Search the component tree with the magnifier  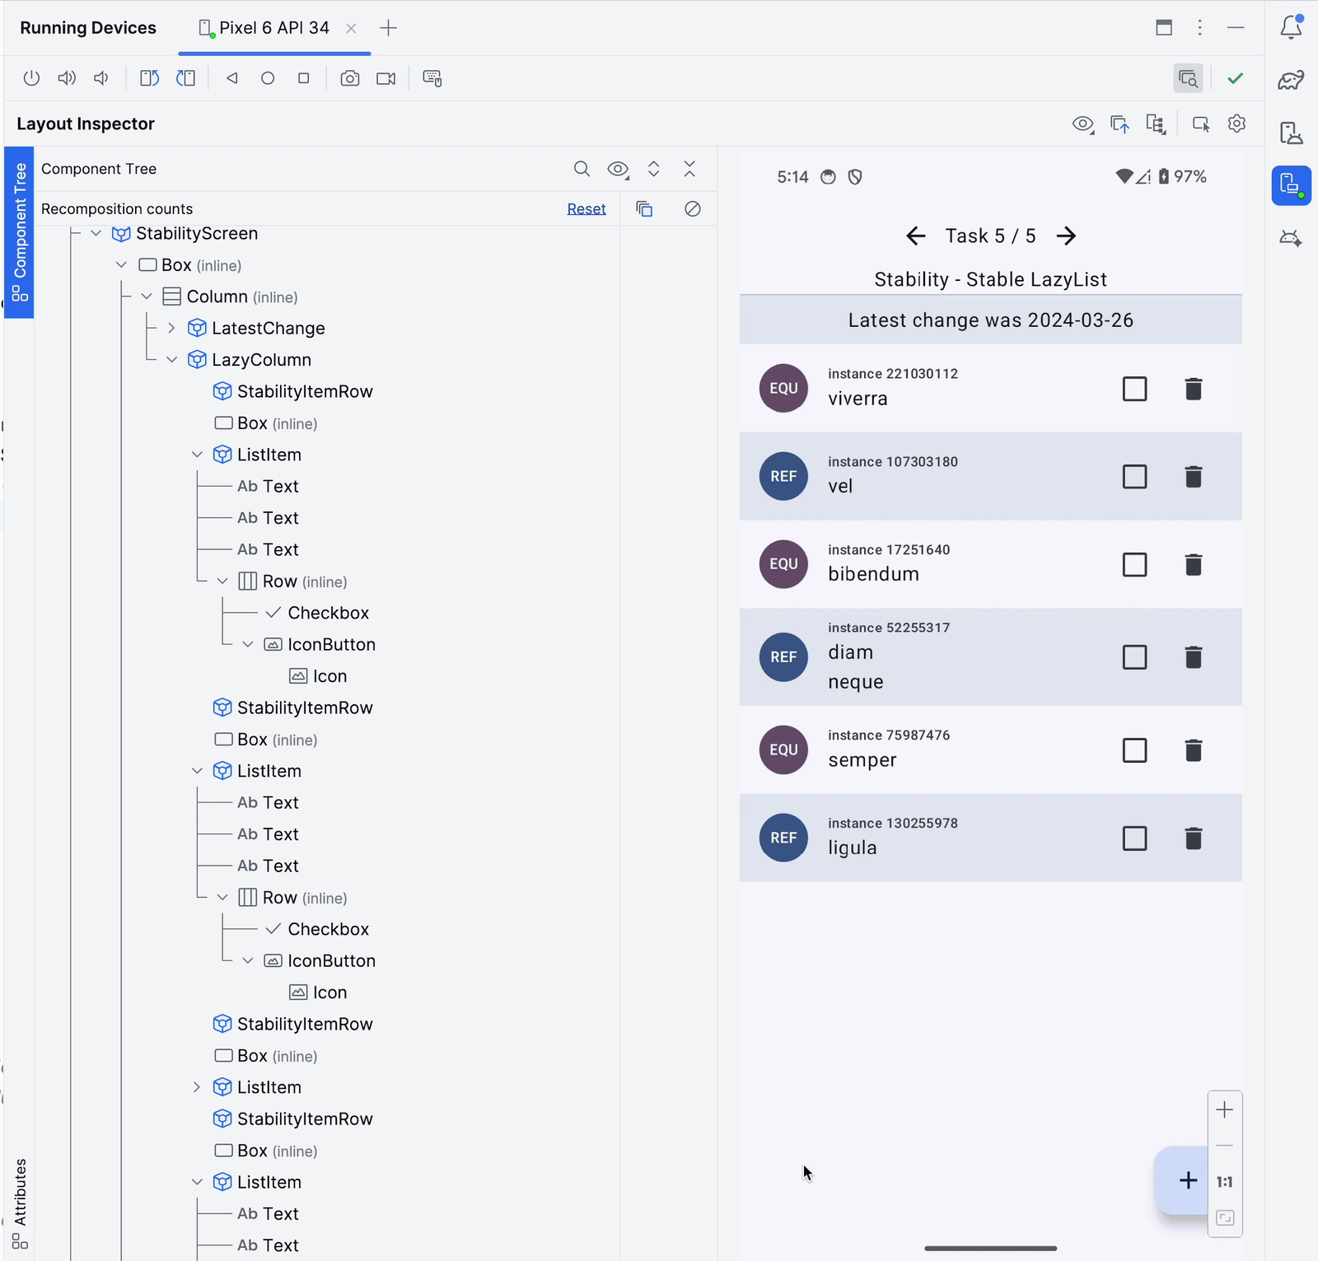pyautogui.click(x=582, y=169)
